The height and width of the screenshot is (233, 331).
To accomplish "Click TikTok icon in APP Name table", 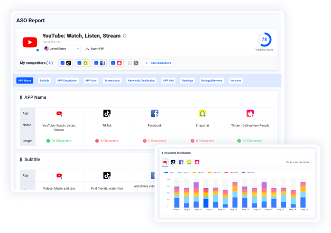I will pyautogui.click(x=107, y=114).
